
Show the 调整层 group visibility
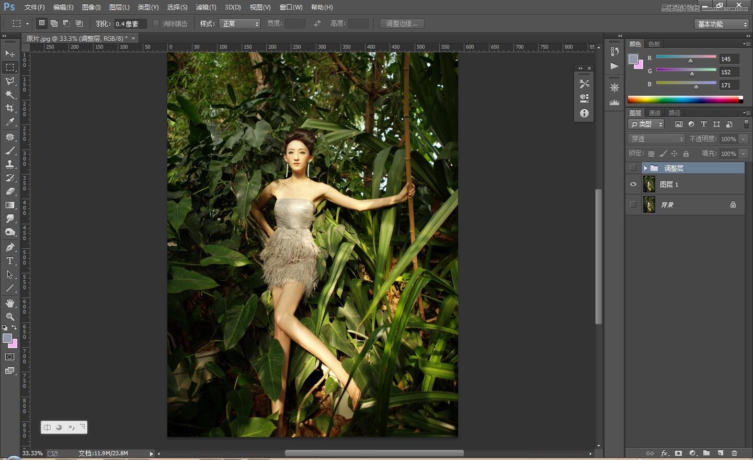click(x=633, y=168)
